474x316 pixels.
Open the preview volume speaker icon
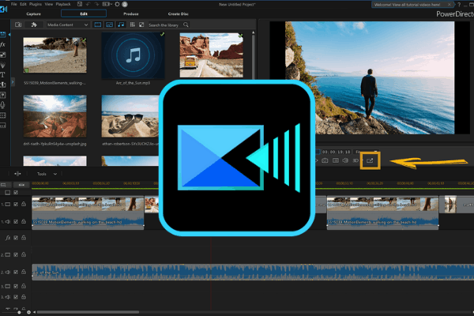pyautogui.click(x=345, y=160)
